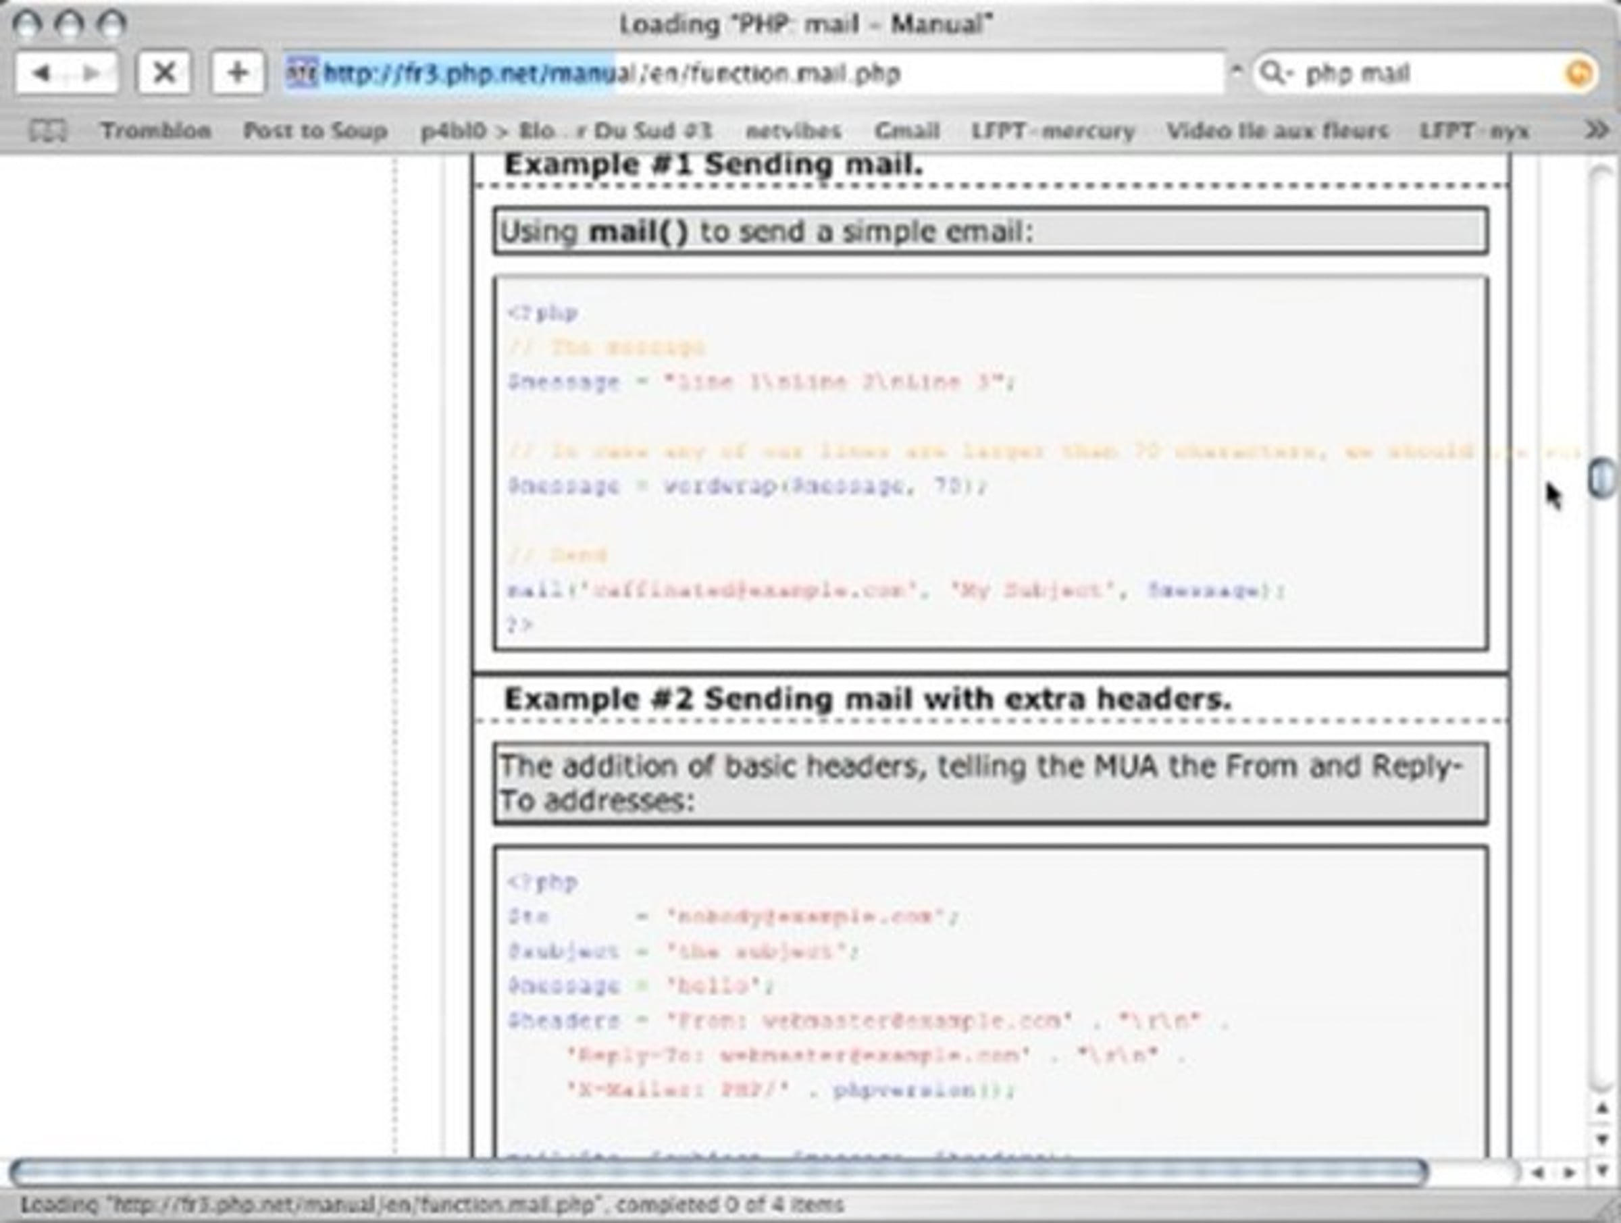Click the '<?php' line in Example #2 code
1621x1223 pixels.
(x=542, y=882)
